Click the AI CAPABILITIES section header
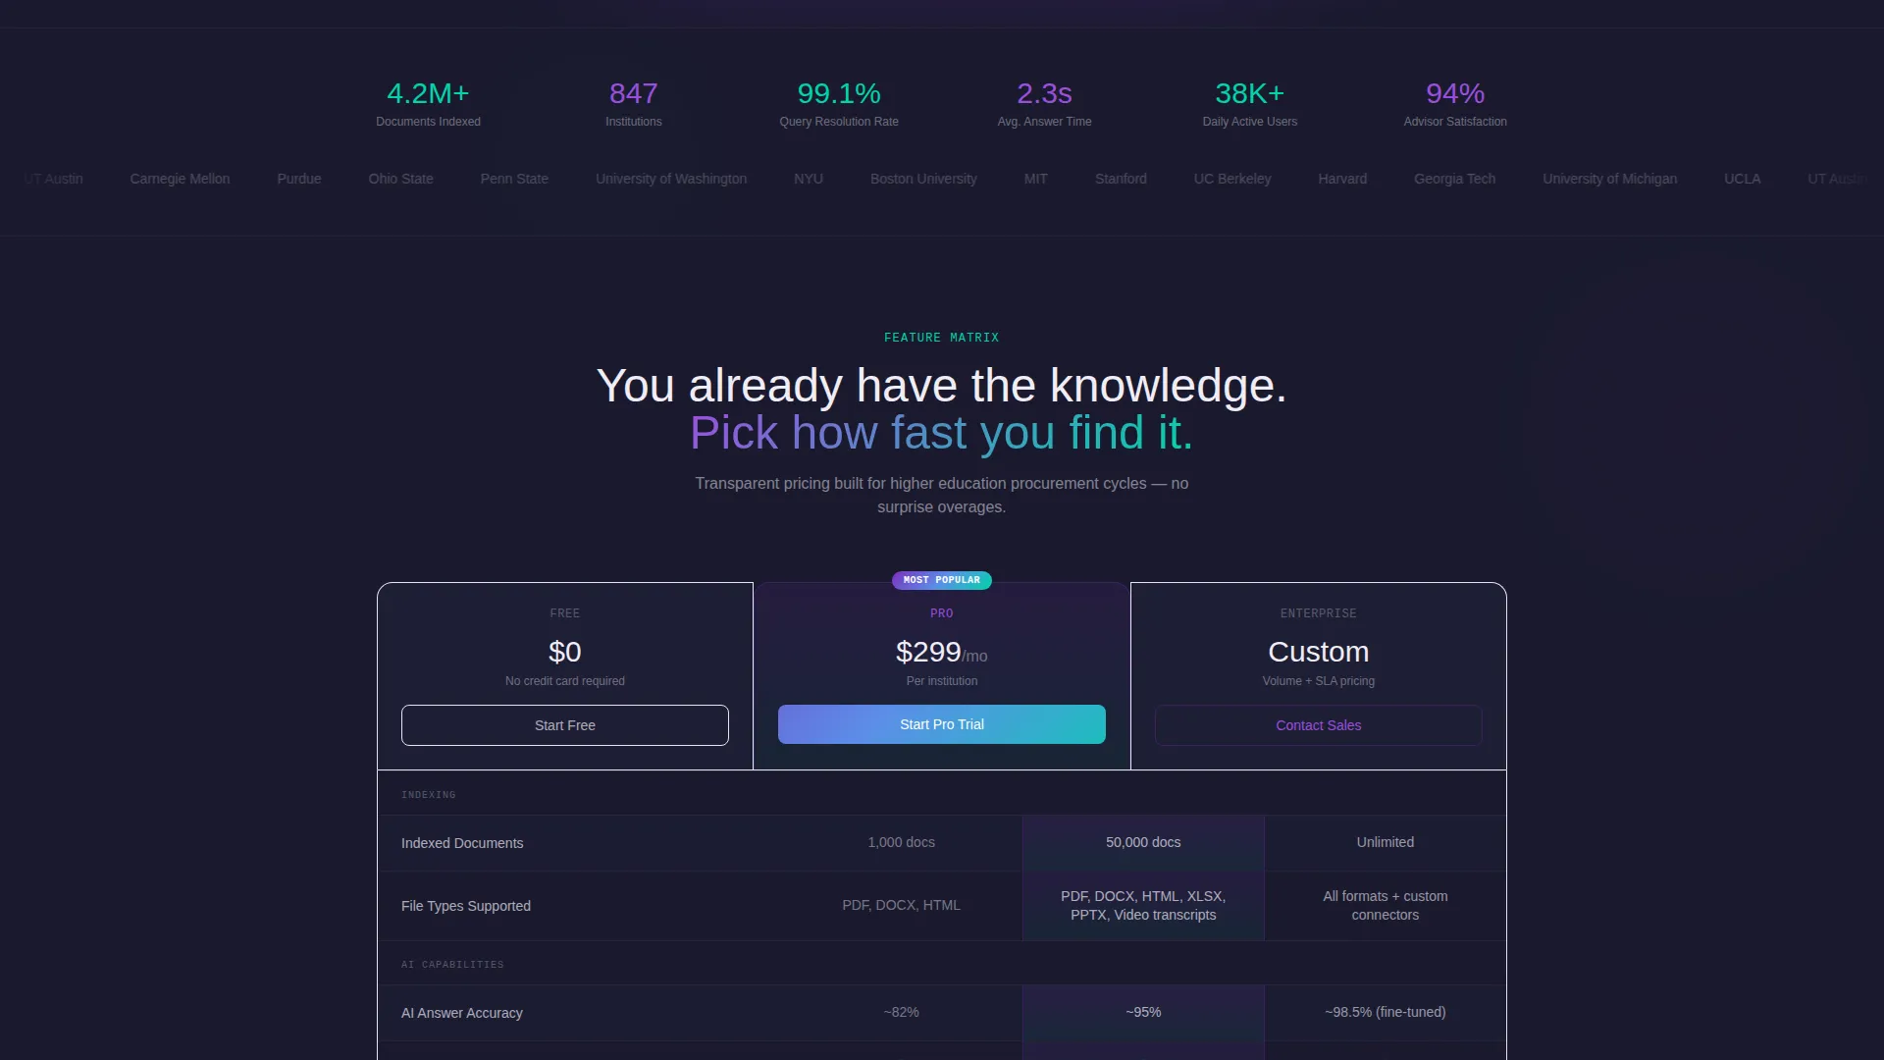This screenshot has height=1060, width=1884. click(x=452, y=965)
